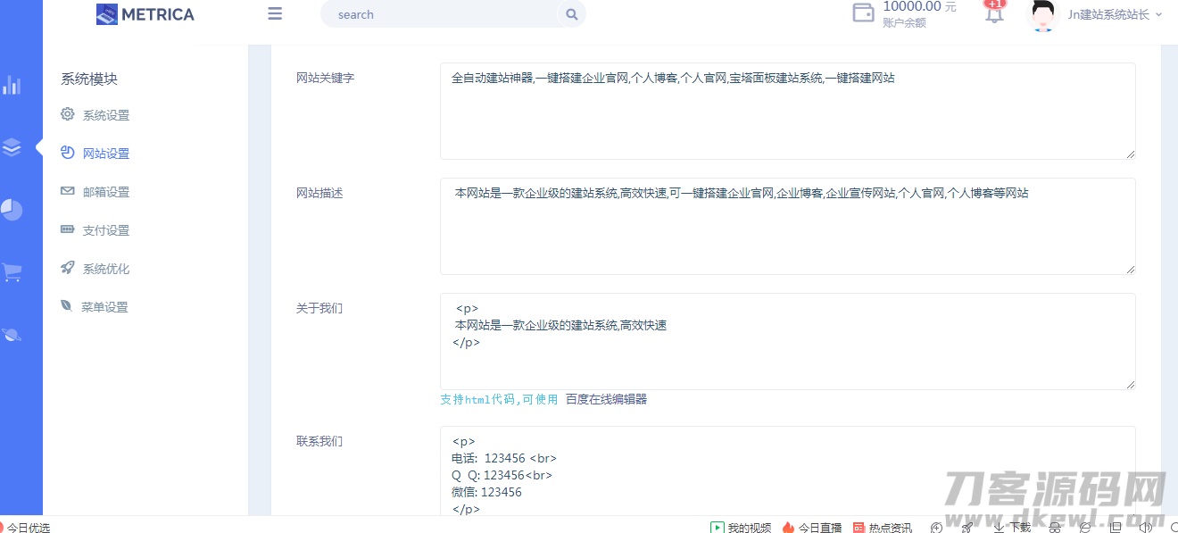Click the METRICA logo
Screen dimensions: 1178x533
pyautogui.click(x=145, y=14)
